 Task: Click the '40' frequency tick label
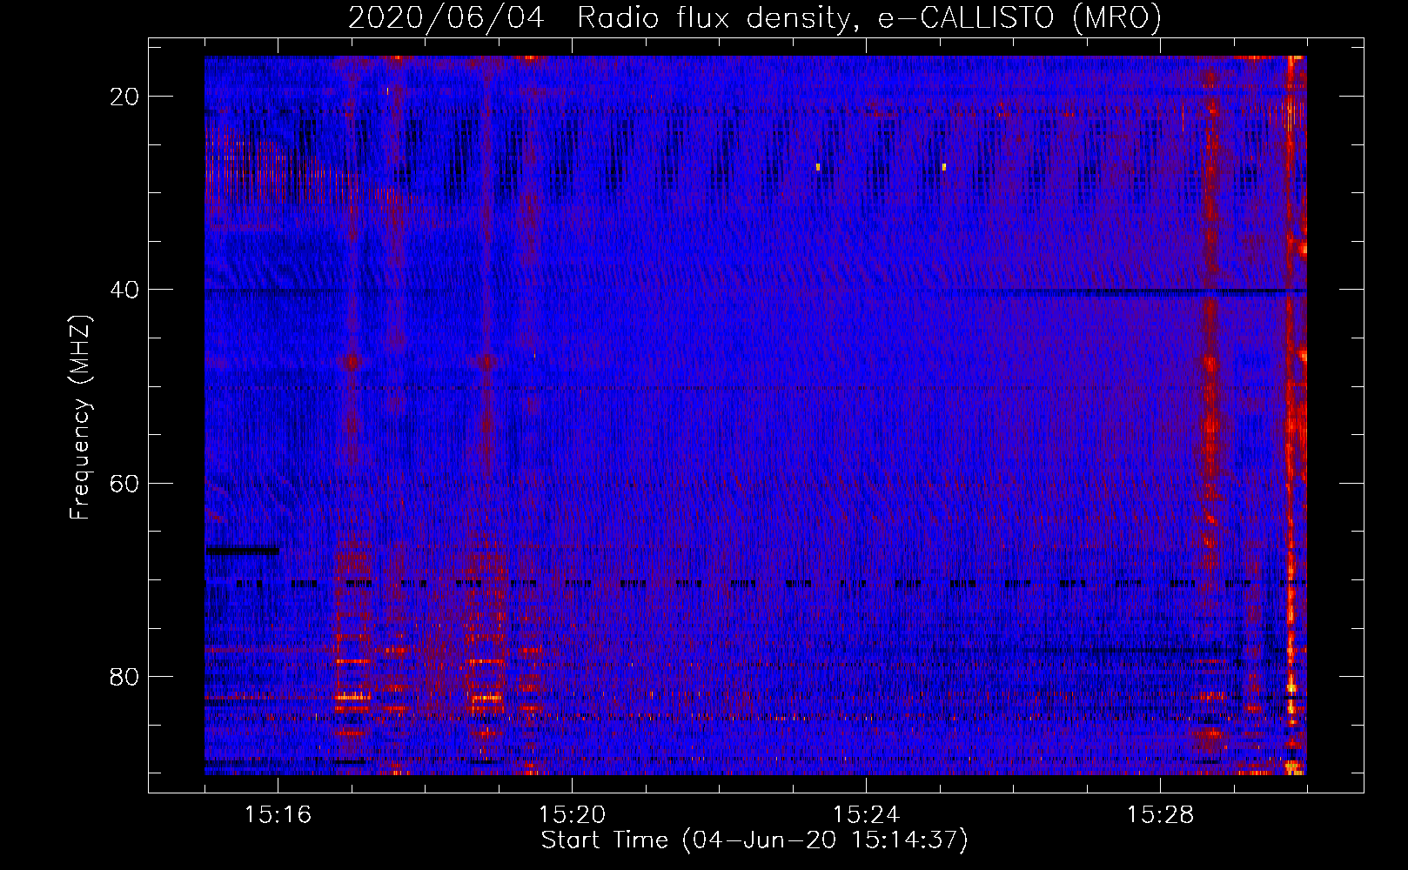coord(124,290)
